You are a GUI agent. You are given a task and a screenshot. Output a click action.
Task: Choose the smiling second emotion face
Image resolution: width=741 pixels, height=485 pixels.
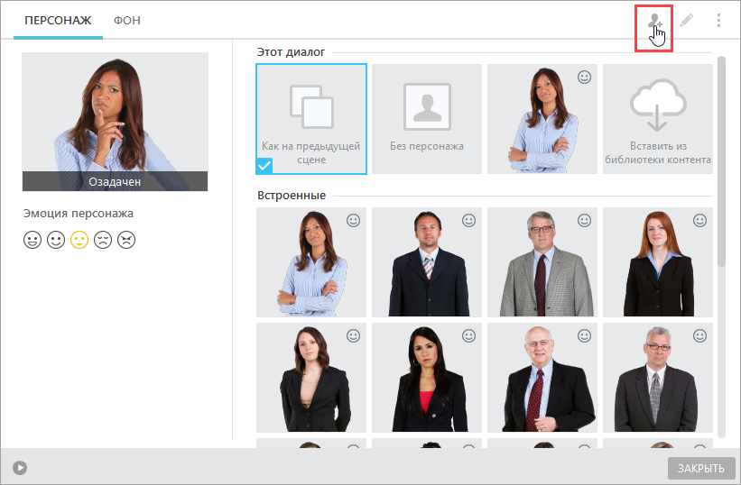[56, 240]
